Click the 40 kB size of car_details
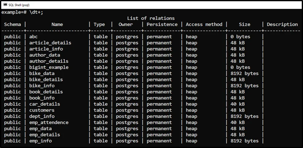Screen dimensions: 303x148 [x=237, y=104]
